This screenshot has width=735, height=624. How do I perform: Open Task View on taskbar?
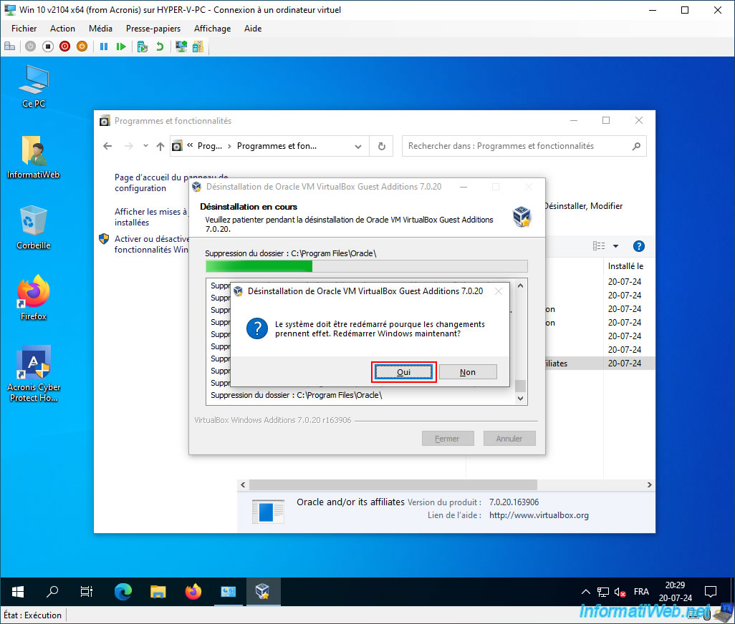coord(87,592)
